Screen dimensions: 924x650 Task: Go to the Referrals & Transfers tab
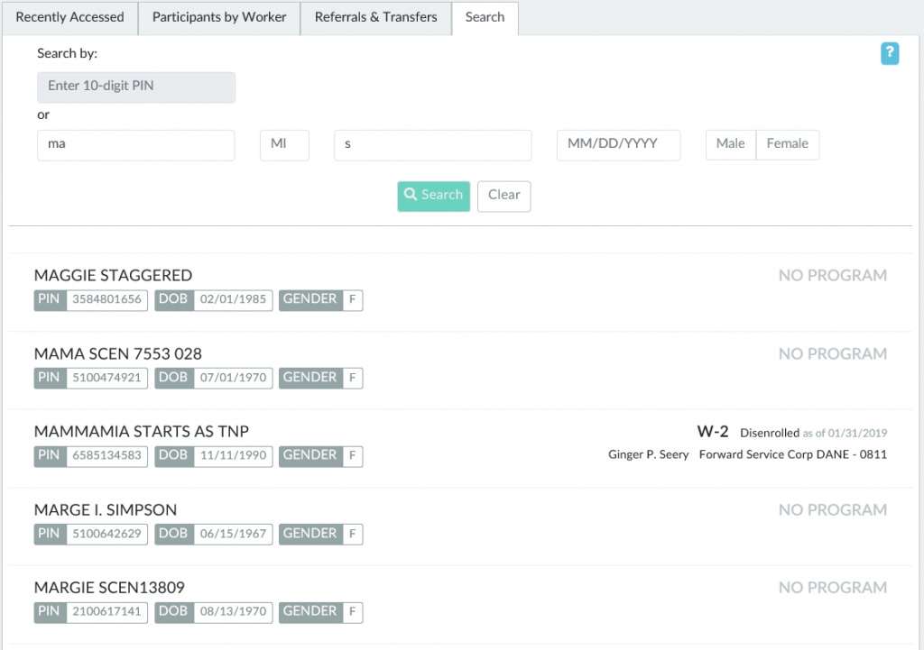click(375, 18)
